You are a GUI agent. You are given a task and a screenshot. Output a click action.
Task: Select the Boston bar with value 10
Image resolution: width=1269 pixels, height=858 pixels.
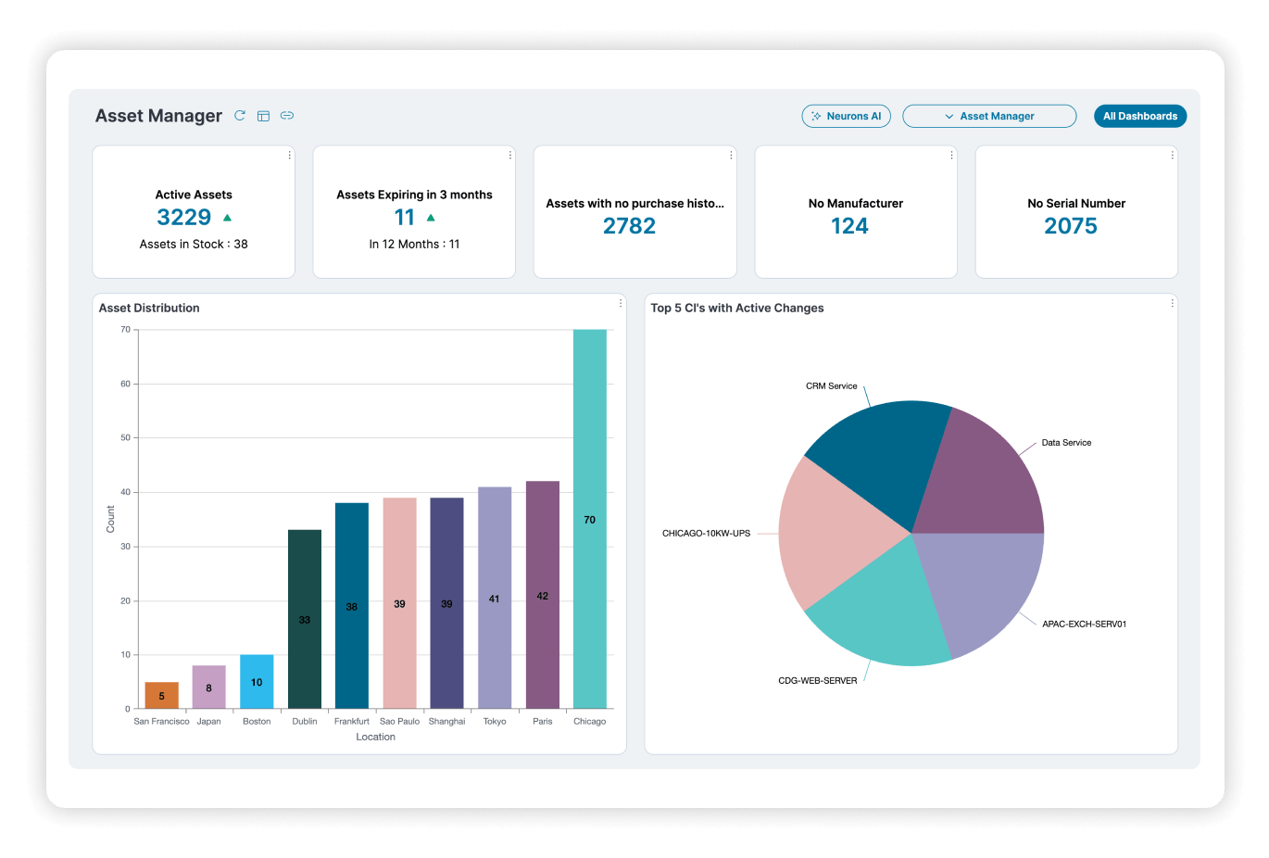click(257, 682)
